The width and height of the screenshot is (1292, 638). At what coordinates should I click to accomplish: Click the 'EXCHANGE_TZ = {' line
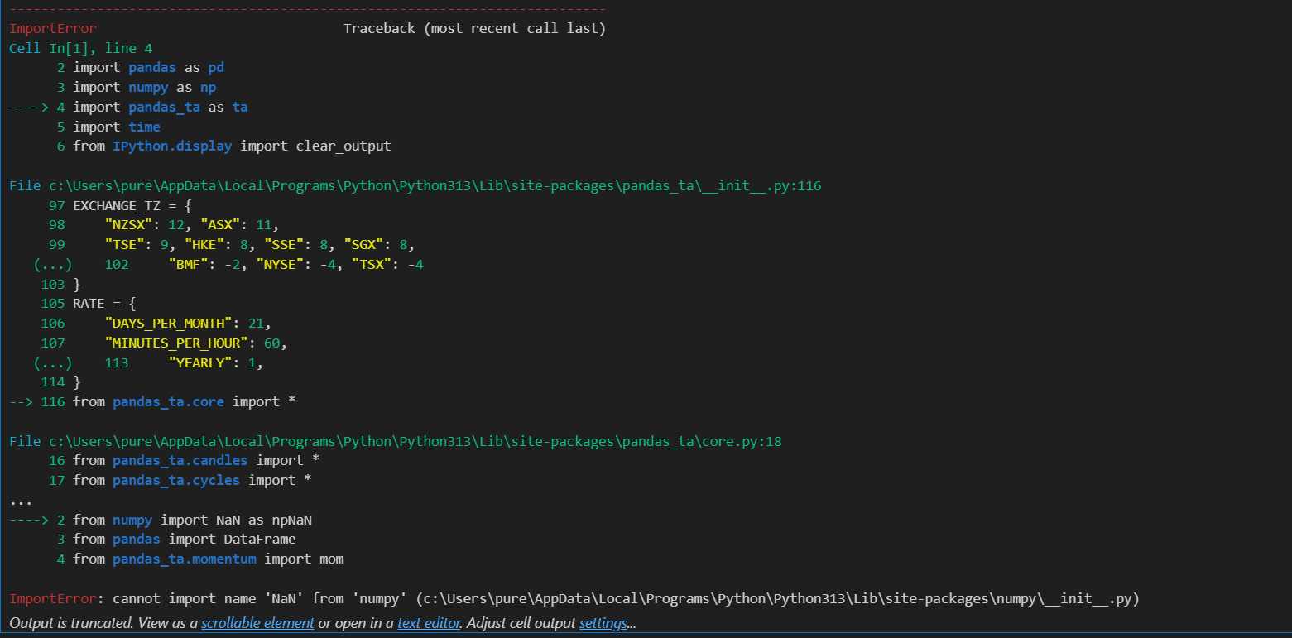click(x=132, y=205)
